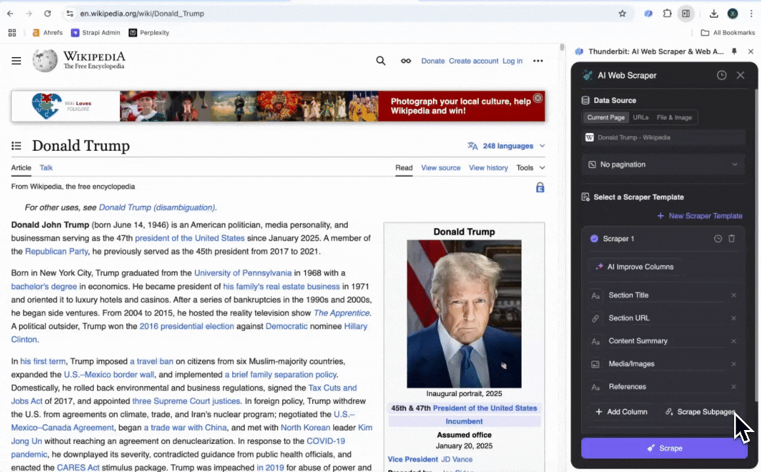
Task: Switch data source to File & Image
Action: (x=674, y=117)
